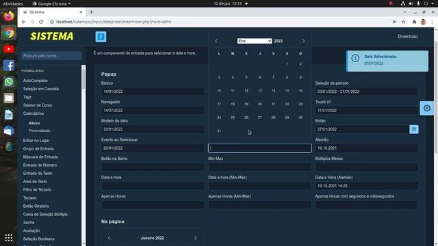Open Seleção em Cascata in the sidebar
This screenshot has width=438, height=246.
coord(41,89)
